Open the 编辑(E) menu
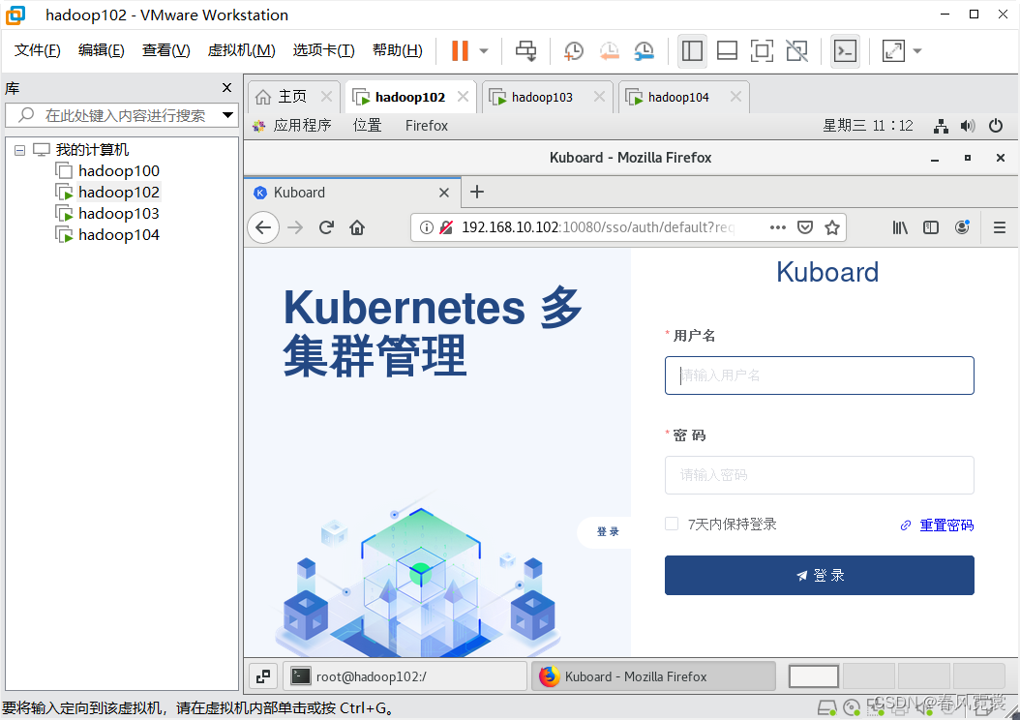Viewport: 1020px width, 720px height. pos(101,50)
